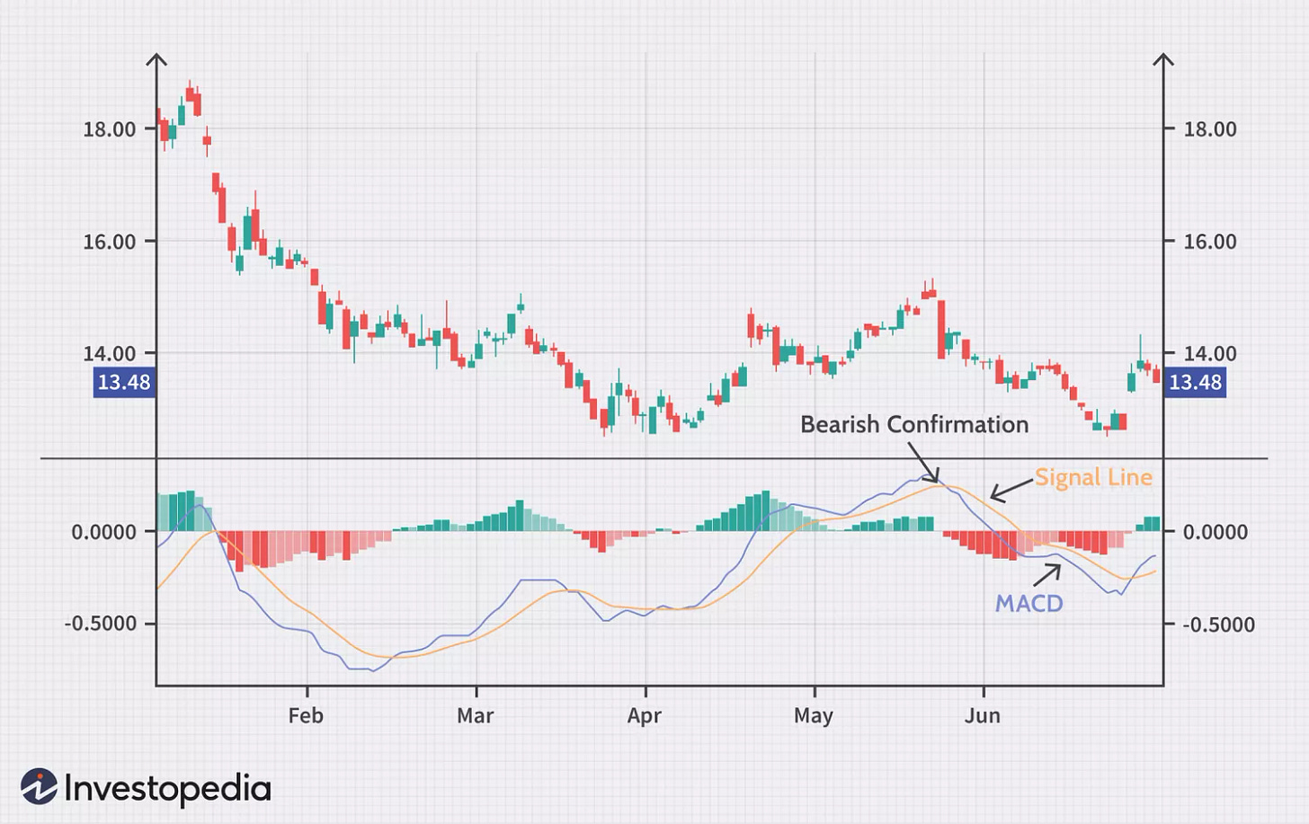Click the Bearish Confirmation annotation text
Viewport: 1309px width, 824px height.
tap(913, 424)
